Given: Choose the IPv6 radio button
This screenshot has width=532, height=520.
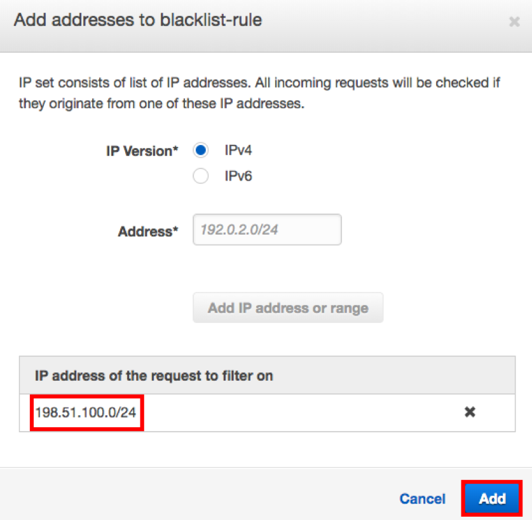Looking at the screenshot, I should [x=201, y=176].
